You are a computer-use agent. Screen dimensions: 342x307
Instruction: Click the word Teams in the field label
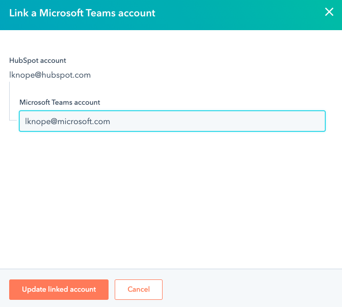point(62,102)
